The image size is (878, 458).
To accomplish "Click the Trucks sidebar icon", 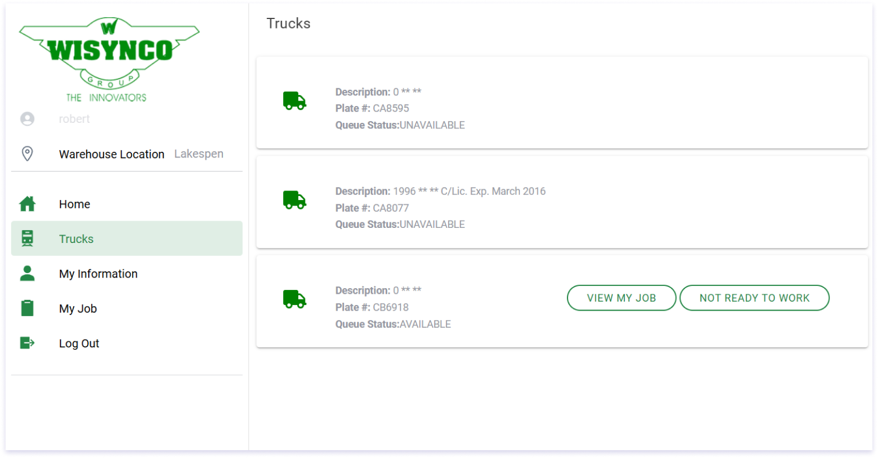I will click(27, 238).
